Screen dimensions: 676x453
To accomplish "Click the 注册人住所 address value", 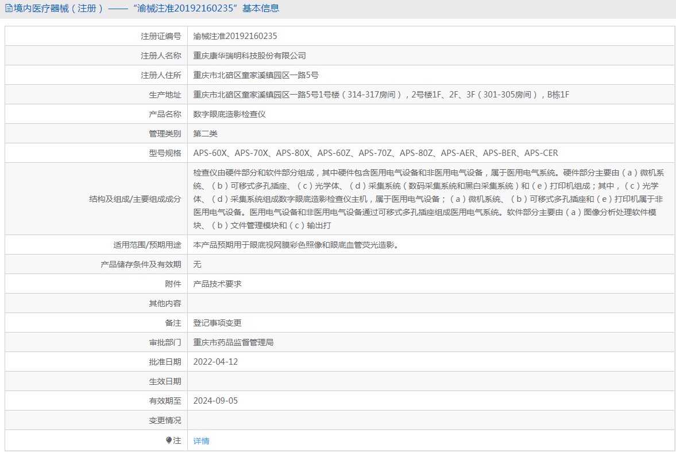I will tap(256, 75).
